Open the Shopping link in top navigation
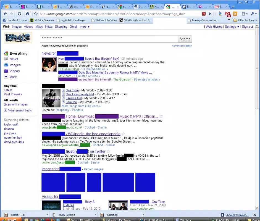Image resolution: width=260 pixels, height=221 pixels. pyautogui.click(x=61, y=27)
